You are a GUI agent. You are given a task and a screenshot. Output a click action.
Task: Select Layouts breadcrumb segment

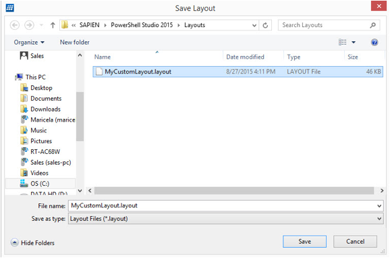pyautogui.click(x=194, y=25)
